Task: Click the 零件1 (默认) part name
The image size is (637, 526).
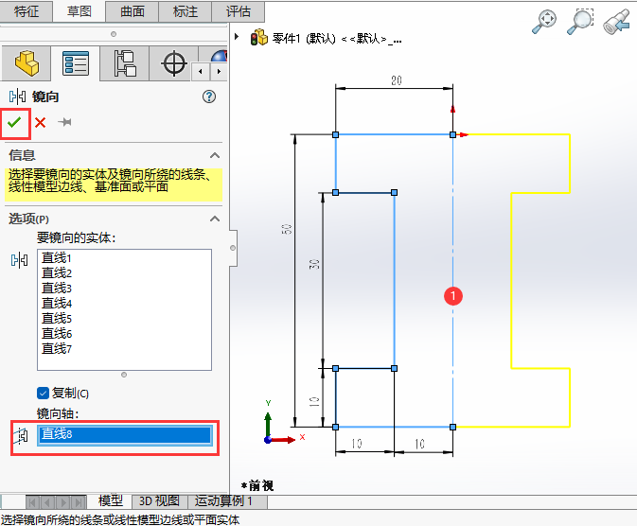Action: 304,39
